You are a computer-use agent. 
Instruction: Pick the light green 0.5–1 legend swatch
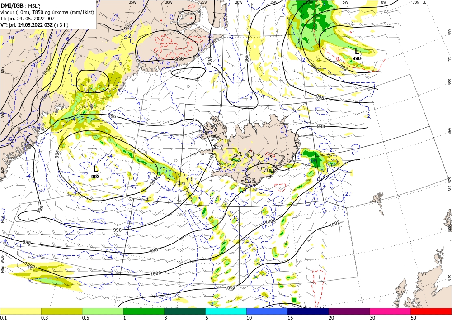(103, 311)
